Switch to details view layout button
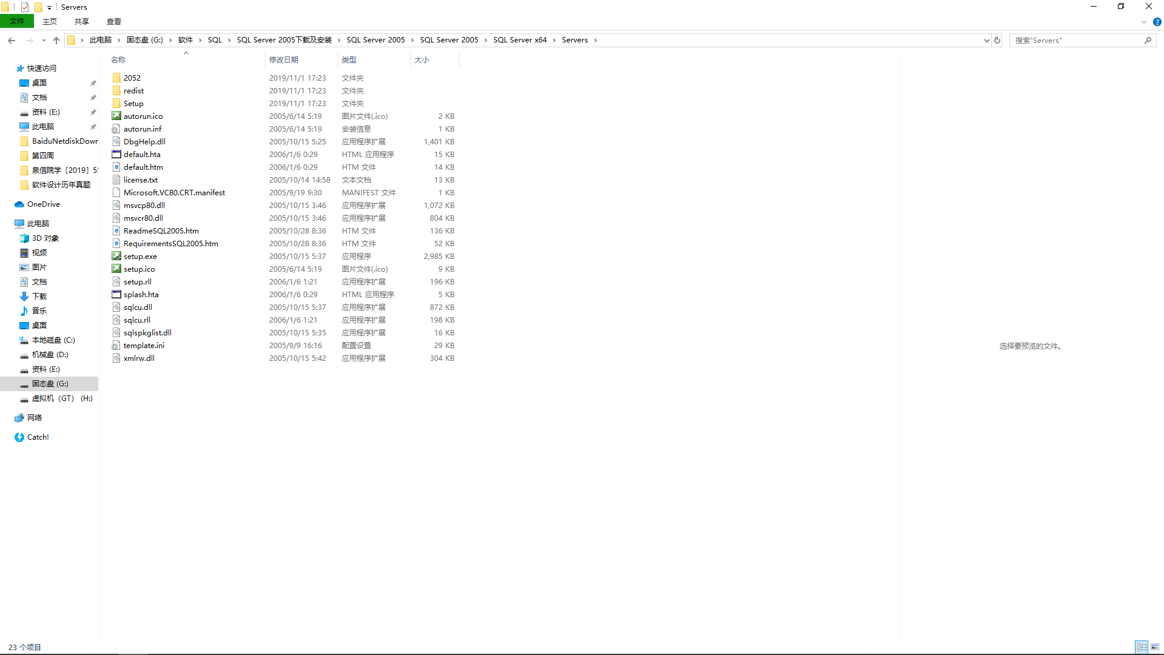This screenshot has height=655, width=1164. [1142, 647]
